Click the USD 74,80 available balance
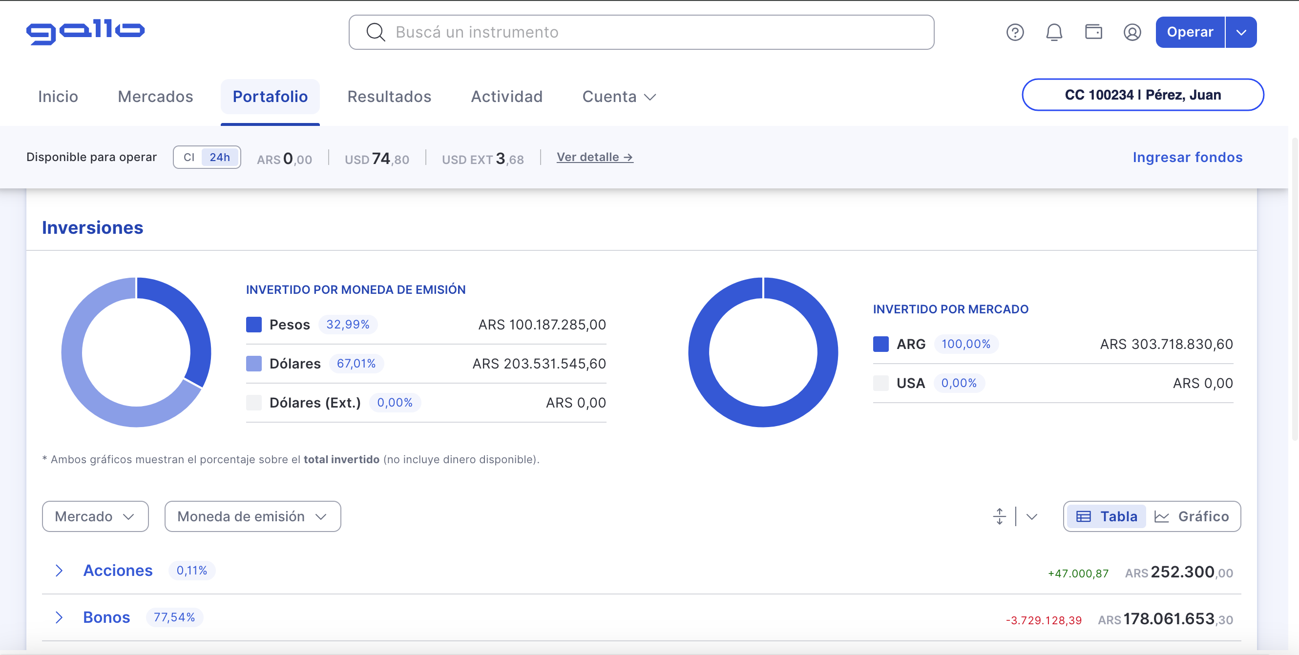The width and height of the screenshot is (1299, 655). 377,159
